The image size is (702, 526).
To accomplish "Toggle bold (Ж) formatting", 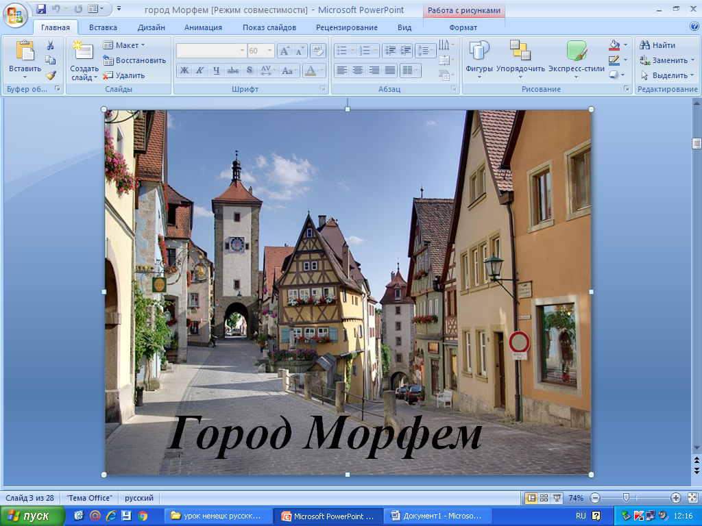I will (x=184, y=70).
